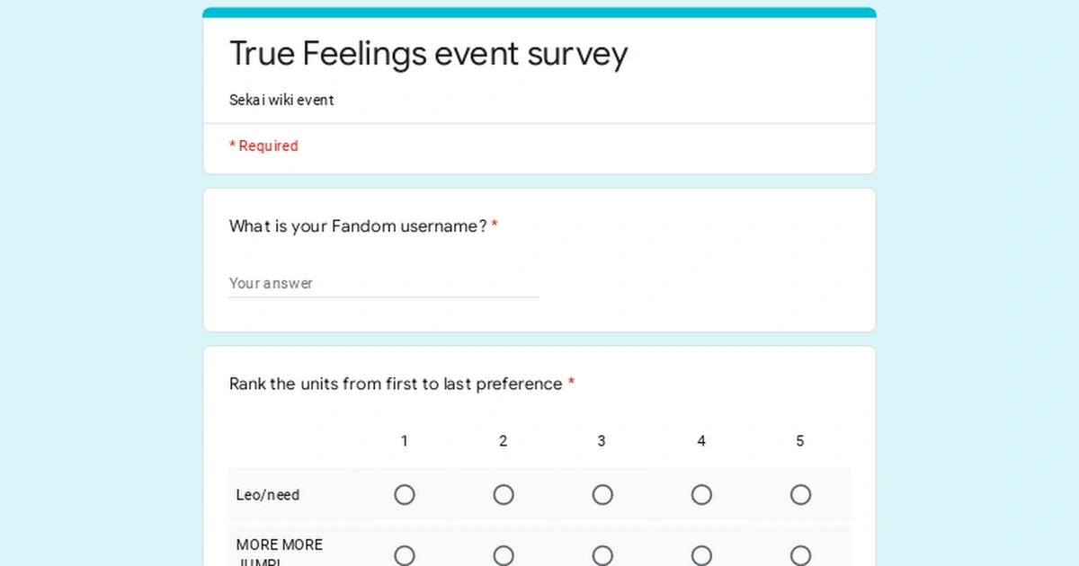Click the Sekai wiki event subtitle
Viewport: 1079px width, 566px height.
pos(281,100)
